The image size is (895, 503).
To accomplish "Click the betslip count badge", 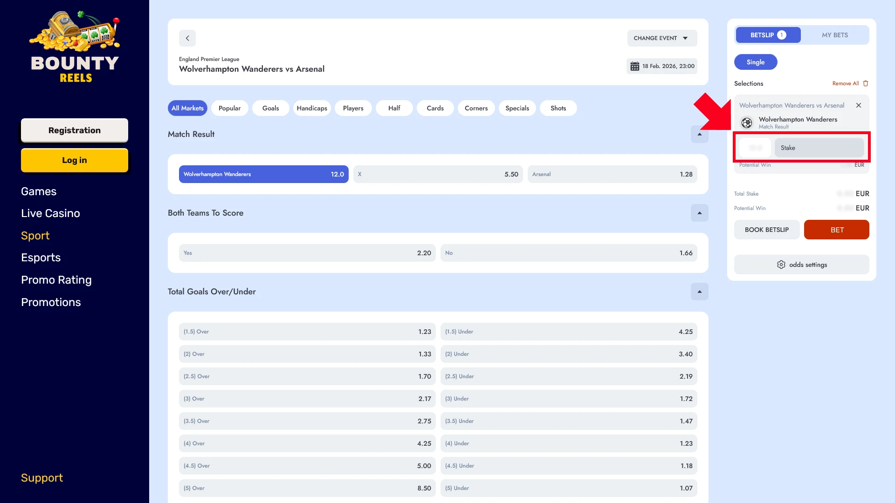I will pos(782,35).
